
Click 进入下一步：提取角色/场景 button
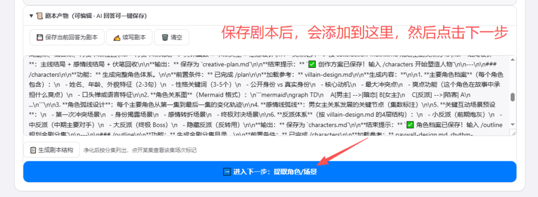(x=270, y=172)
